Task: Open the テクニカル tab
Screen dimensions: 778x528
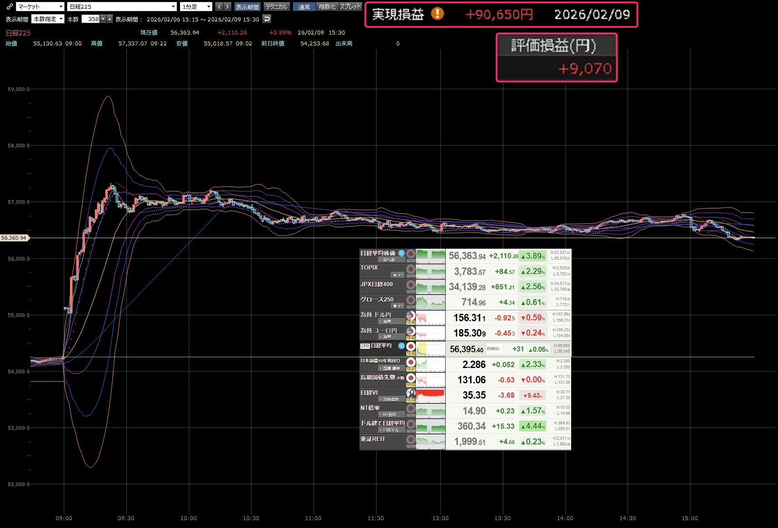Action: [x=276, y=7]
